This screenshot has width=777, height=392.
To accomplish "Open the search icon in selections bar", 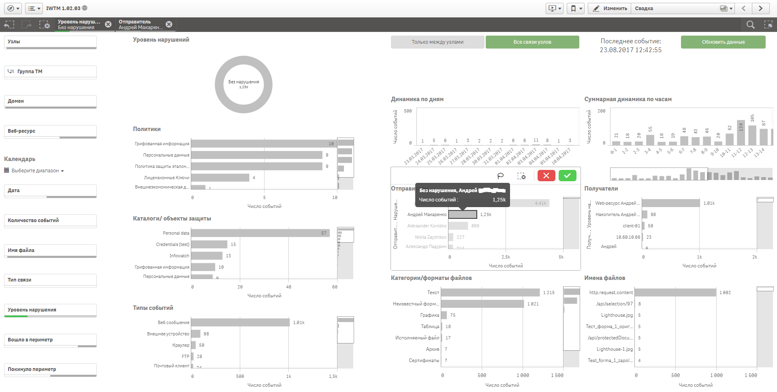I will (x=750, y=25).
